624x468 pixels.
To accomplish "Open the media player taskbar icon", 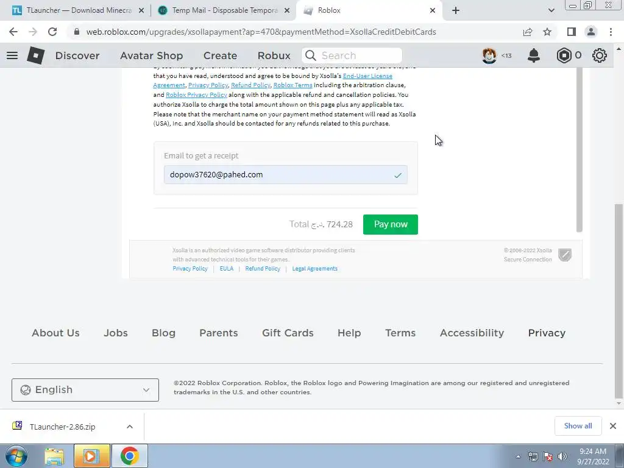I will click(91, 456).
